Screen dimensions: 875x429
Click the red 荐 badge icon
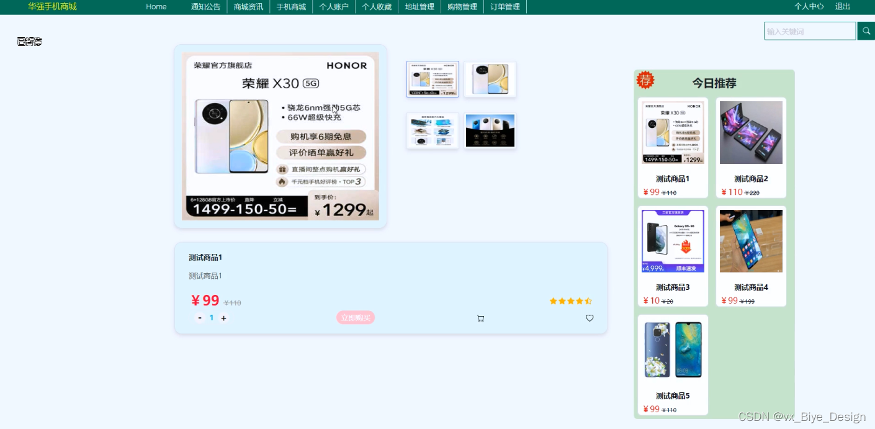coord(645,80)
